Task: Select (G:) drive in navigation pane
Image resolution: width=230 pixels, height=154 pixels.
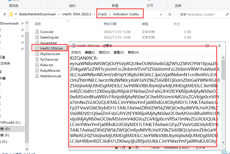Action: pyautogui.click(x=4, y=141)
